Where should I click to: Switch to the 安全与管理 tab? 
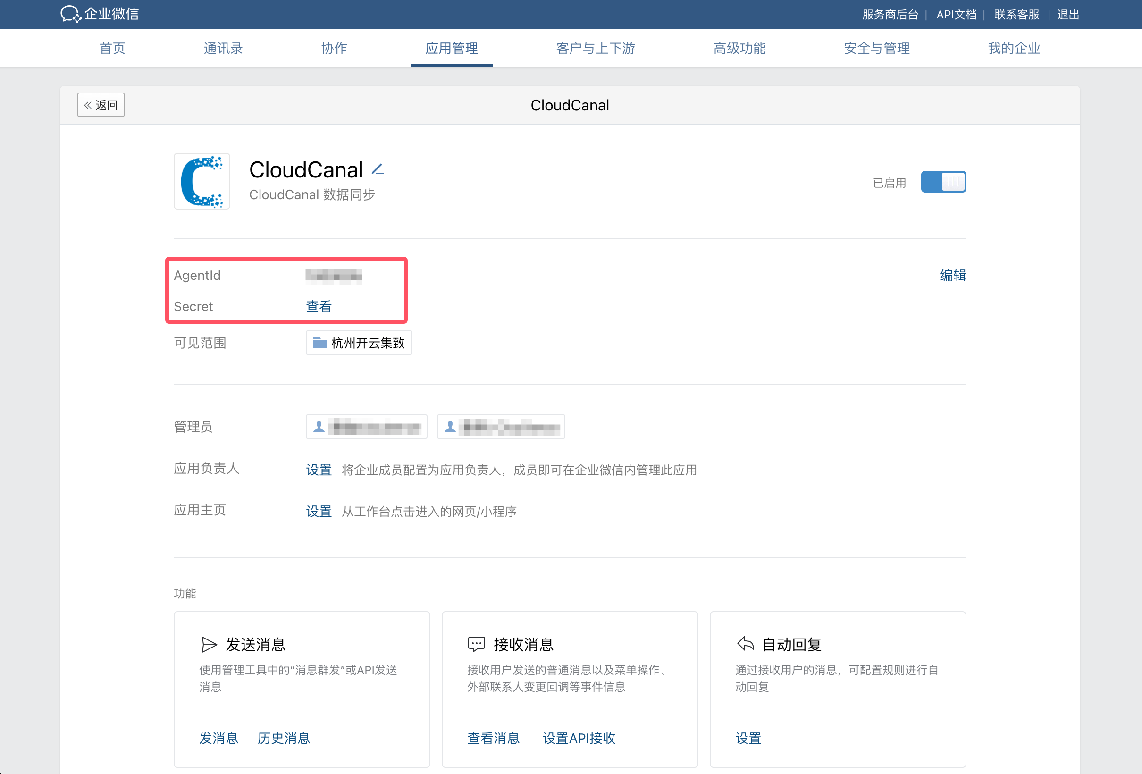tap(877, 48)
